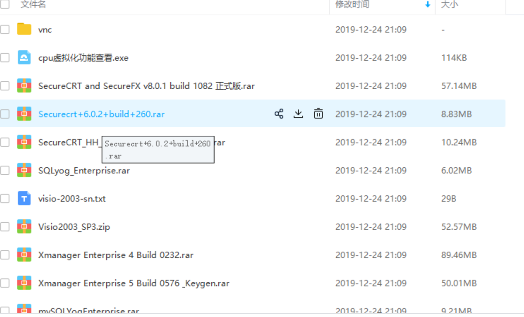Sort by the 文件名 column header

point(33,4)
